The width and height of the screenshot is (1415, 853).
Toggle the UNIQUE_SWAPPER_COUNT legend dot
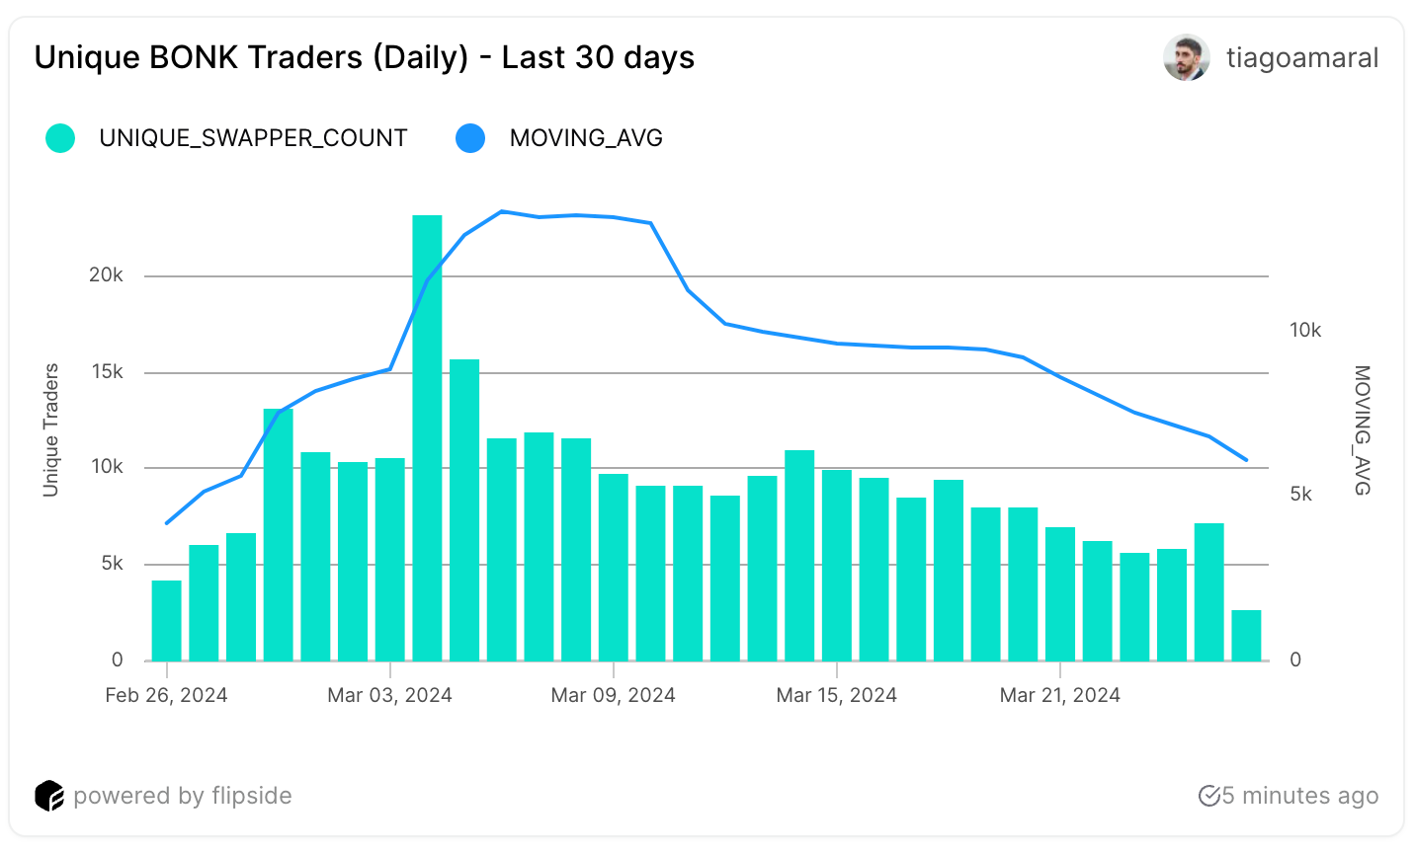coord(60,138)
